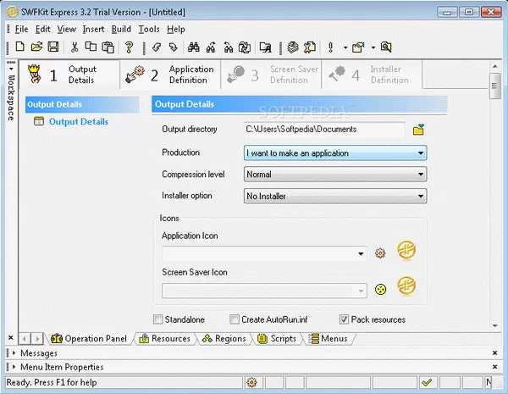
Task: Go to step 1 Output Details
Action: pos(69,75)
